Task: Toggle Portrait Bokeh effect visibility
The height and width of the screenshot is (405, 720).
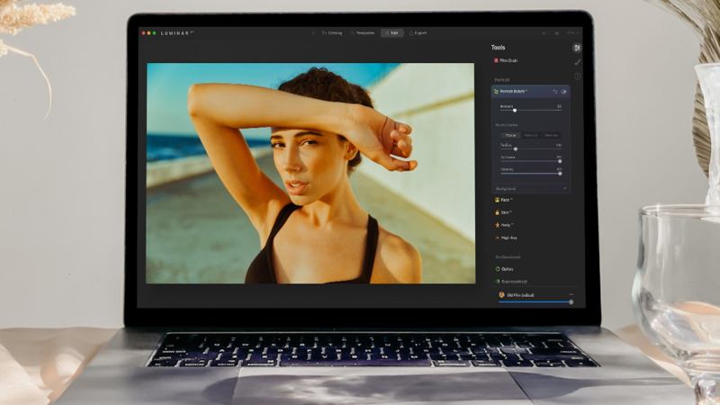Action: [x=564, y=91]
